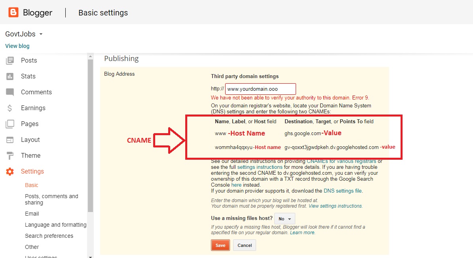Click the Earnings dollar icon
Viewport: 473px width, 258px height.
tap(10, 108)
